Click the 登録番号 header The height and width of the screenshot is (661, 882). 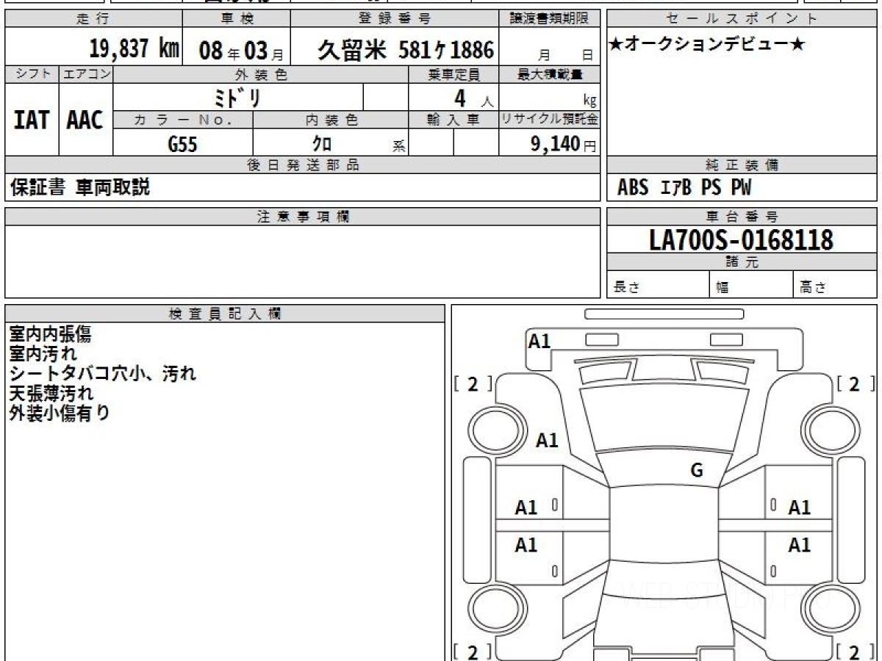(395, 19)
